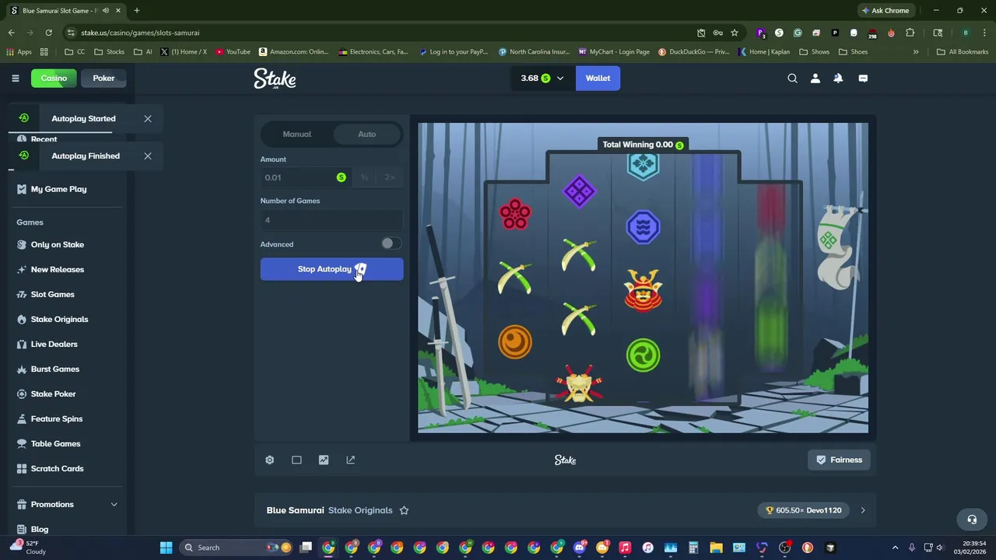This screenshot has width=996, height=560.
Task: Click the browser address bar
Action: (x=381, y=33)
